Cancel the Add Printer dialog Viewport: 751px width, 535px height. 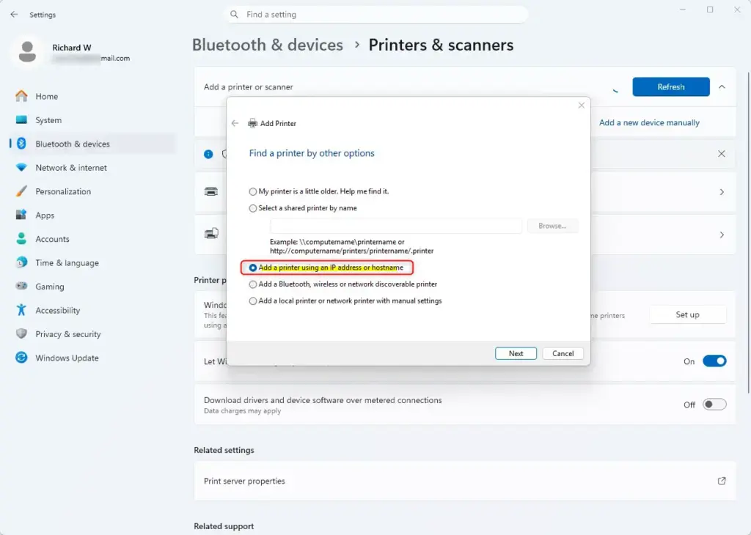563,354
